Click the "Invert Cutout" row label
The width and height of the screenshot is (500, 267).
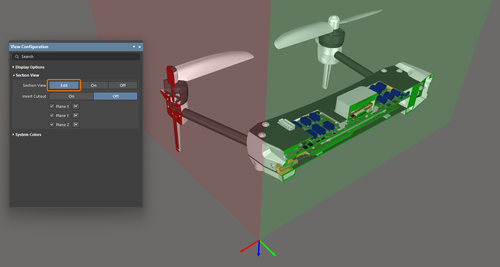[x=34, y=96]
